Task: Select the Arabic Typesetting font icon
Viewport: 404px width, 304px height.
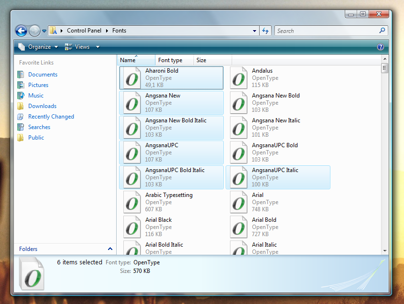Action: point(132,202)
